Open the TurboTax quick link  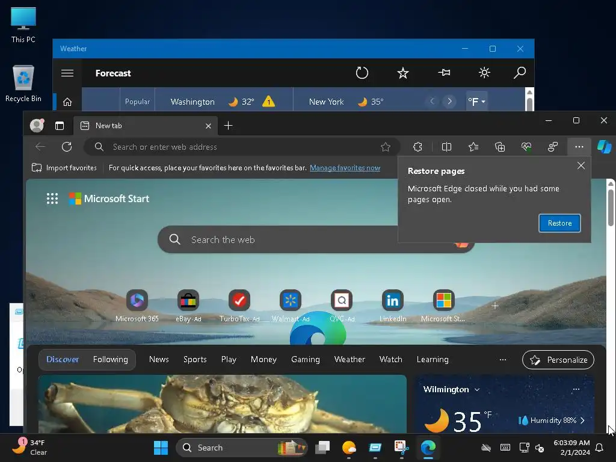point(239,306)
